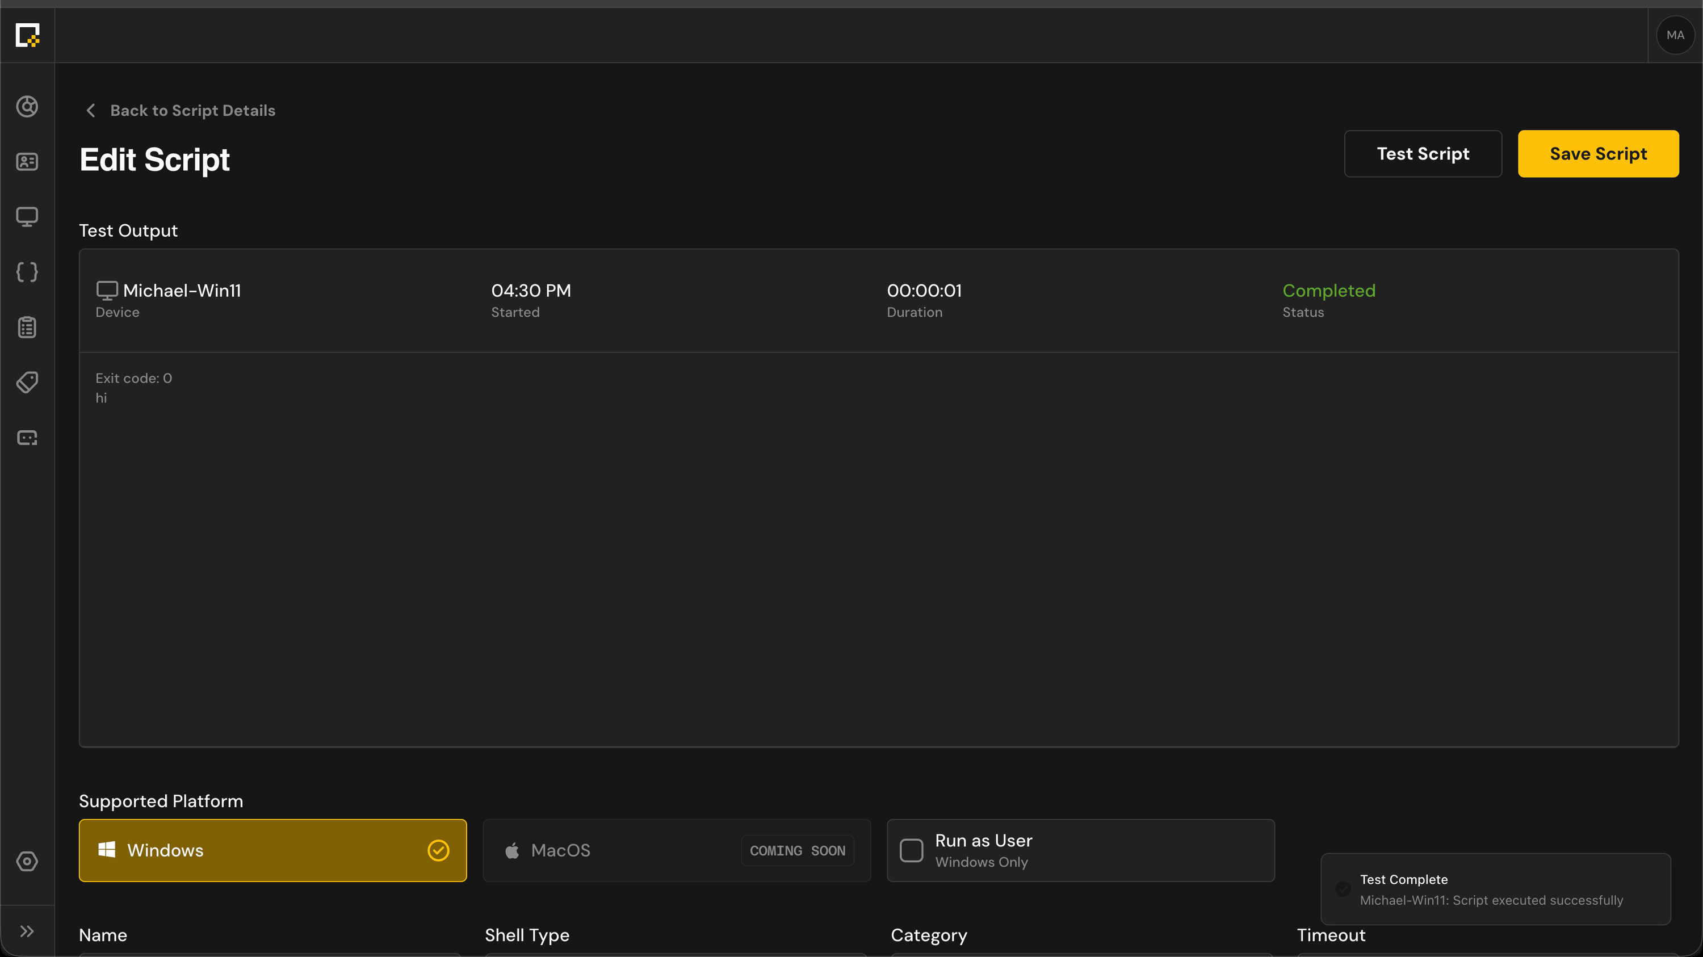Click the Test Script button
Viewport: 1703px width, 957px height.
(1423, 154)
